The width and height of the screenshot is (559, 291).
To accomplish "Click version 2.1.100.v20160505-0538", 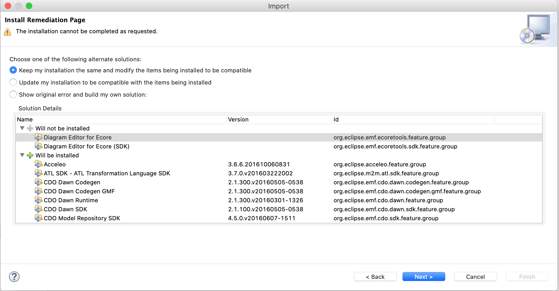I will pos(266,209).
